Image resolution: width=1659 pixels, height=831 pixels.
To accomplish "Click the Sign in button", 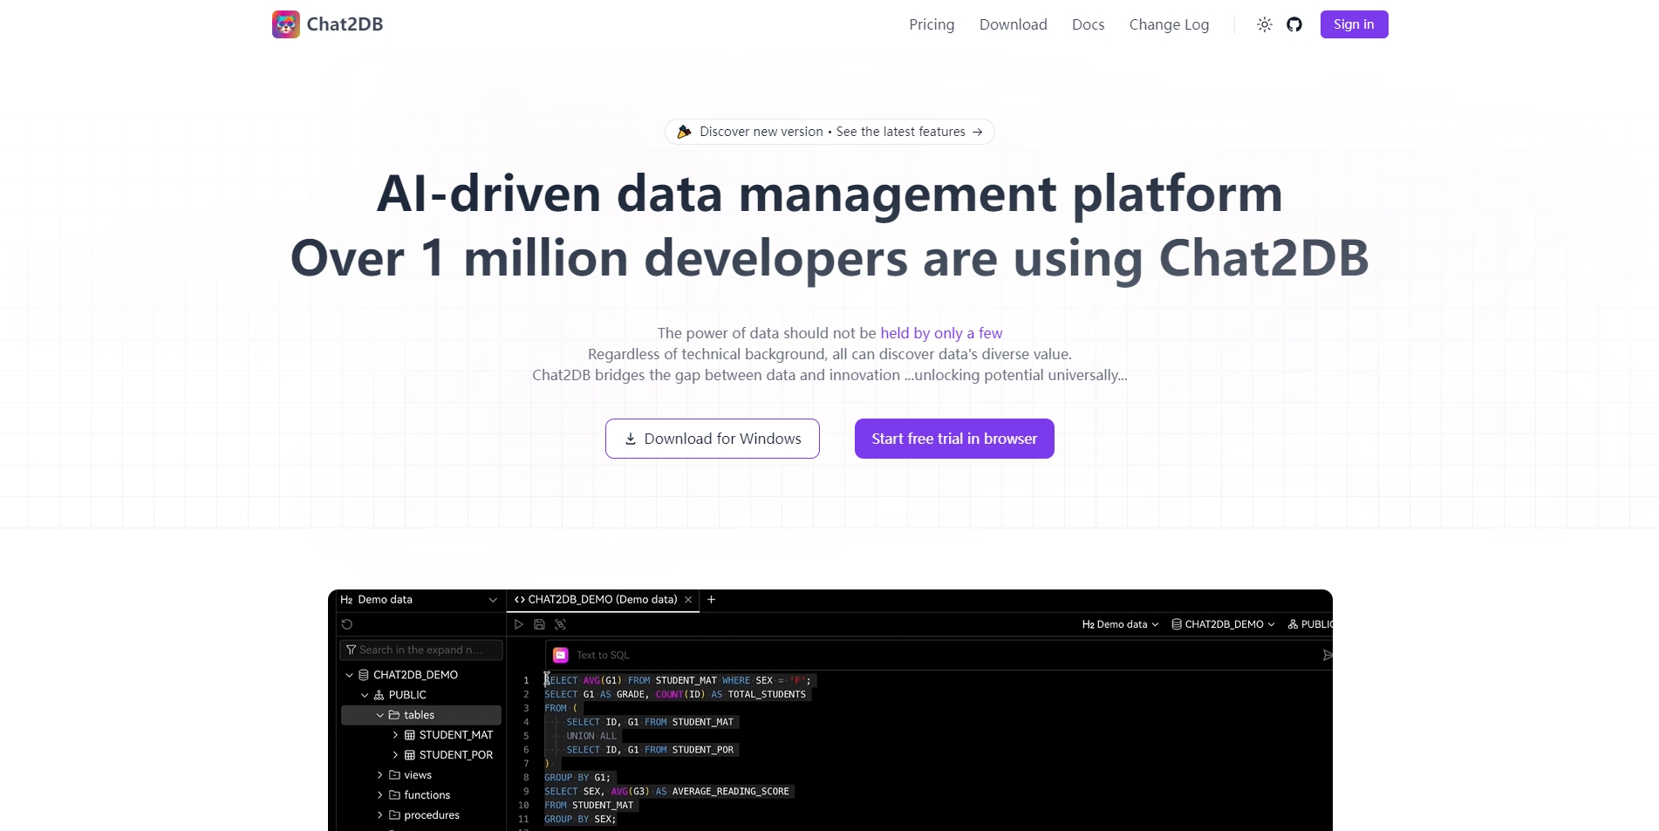I will pyautogui.click(x=1354, y=24).
